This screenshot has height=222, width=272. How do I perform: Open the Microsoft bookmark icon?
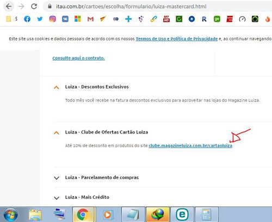pyautogui.click(x=78, y=19)
